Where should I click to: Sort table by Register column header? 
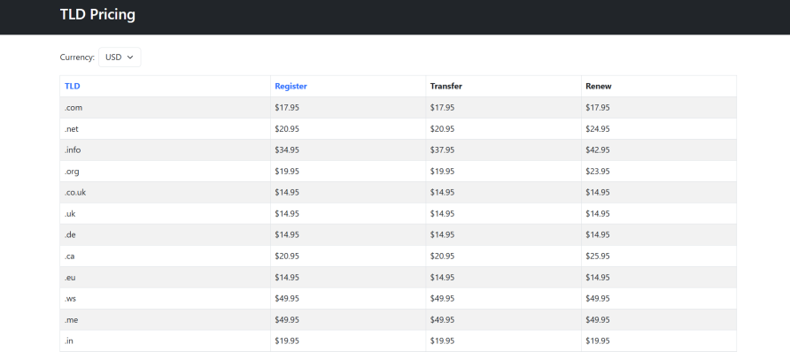click(x=290, y=86)
